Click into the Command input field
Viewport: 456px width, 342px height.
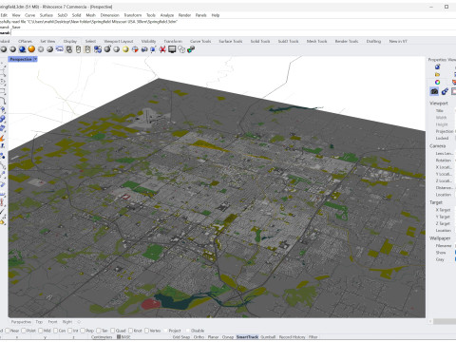(x=233, y=32)
